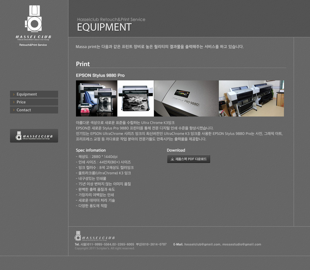Click the Hasselblad camera logo at top left
This screenshot has height=270, width=310.
[x=33, y=19]
